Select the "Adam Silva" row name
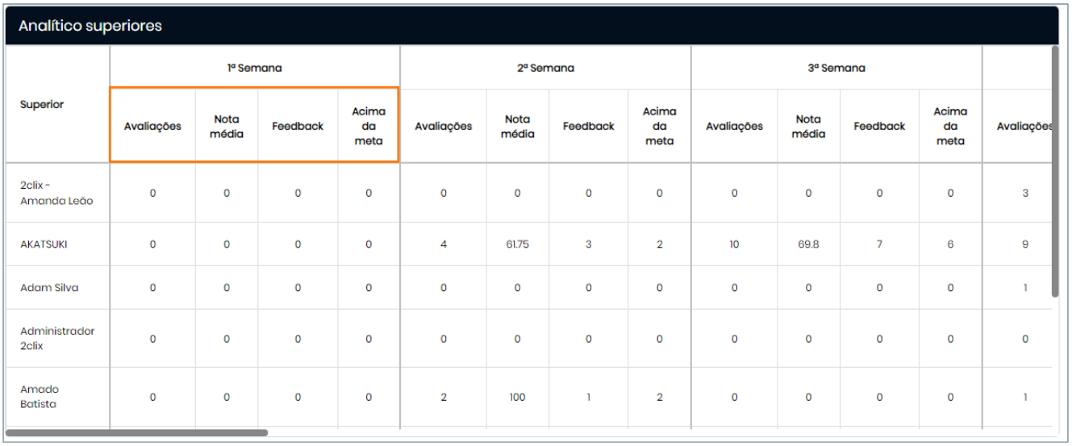This screenshot has width=1072, height=446. (x=49, y=288)
